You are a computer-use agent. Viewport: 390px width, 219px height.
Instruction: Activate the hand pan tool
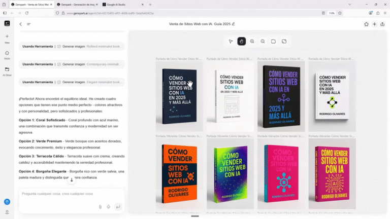coord(242,42)
